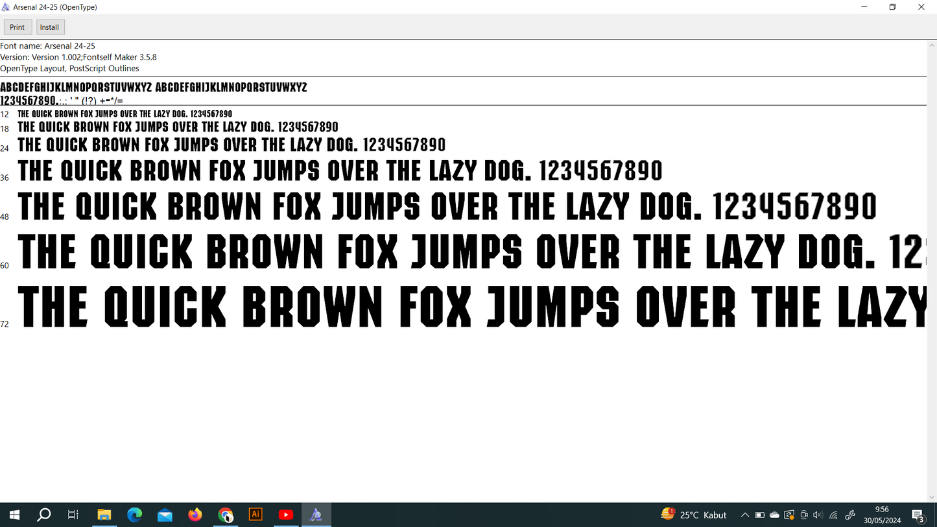Click the 'OpenType Layout, PostScript Outlines' line
The width and height of the screenshot is (937, 527).
tap(70, 68)
